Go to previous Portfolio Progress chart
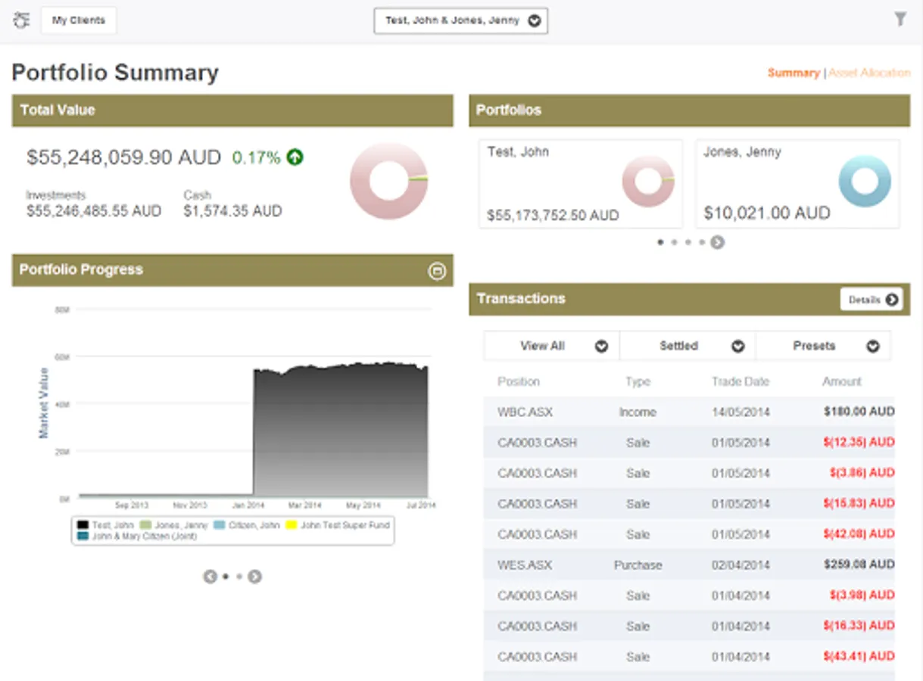 pyautogui.click(x=210, y=577)
